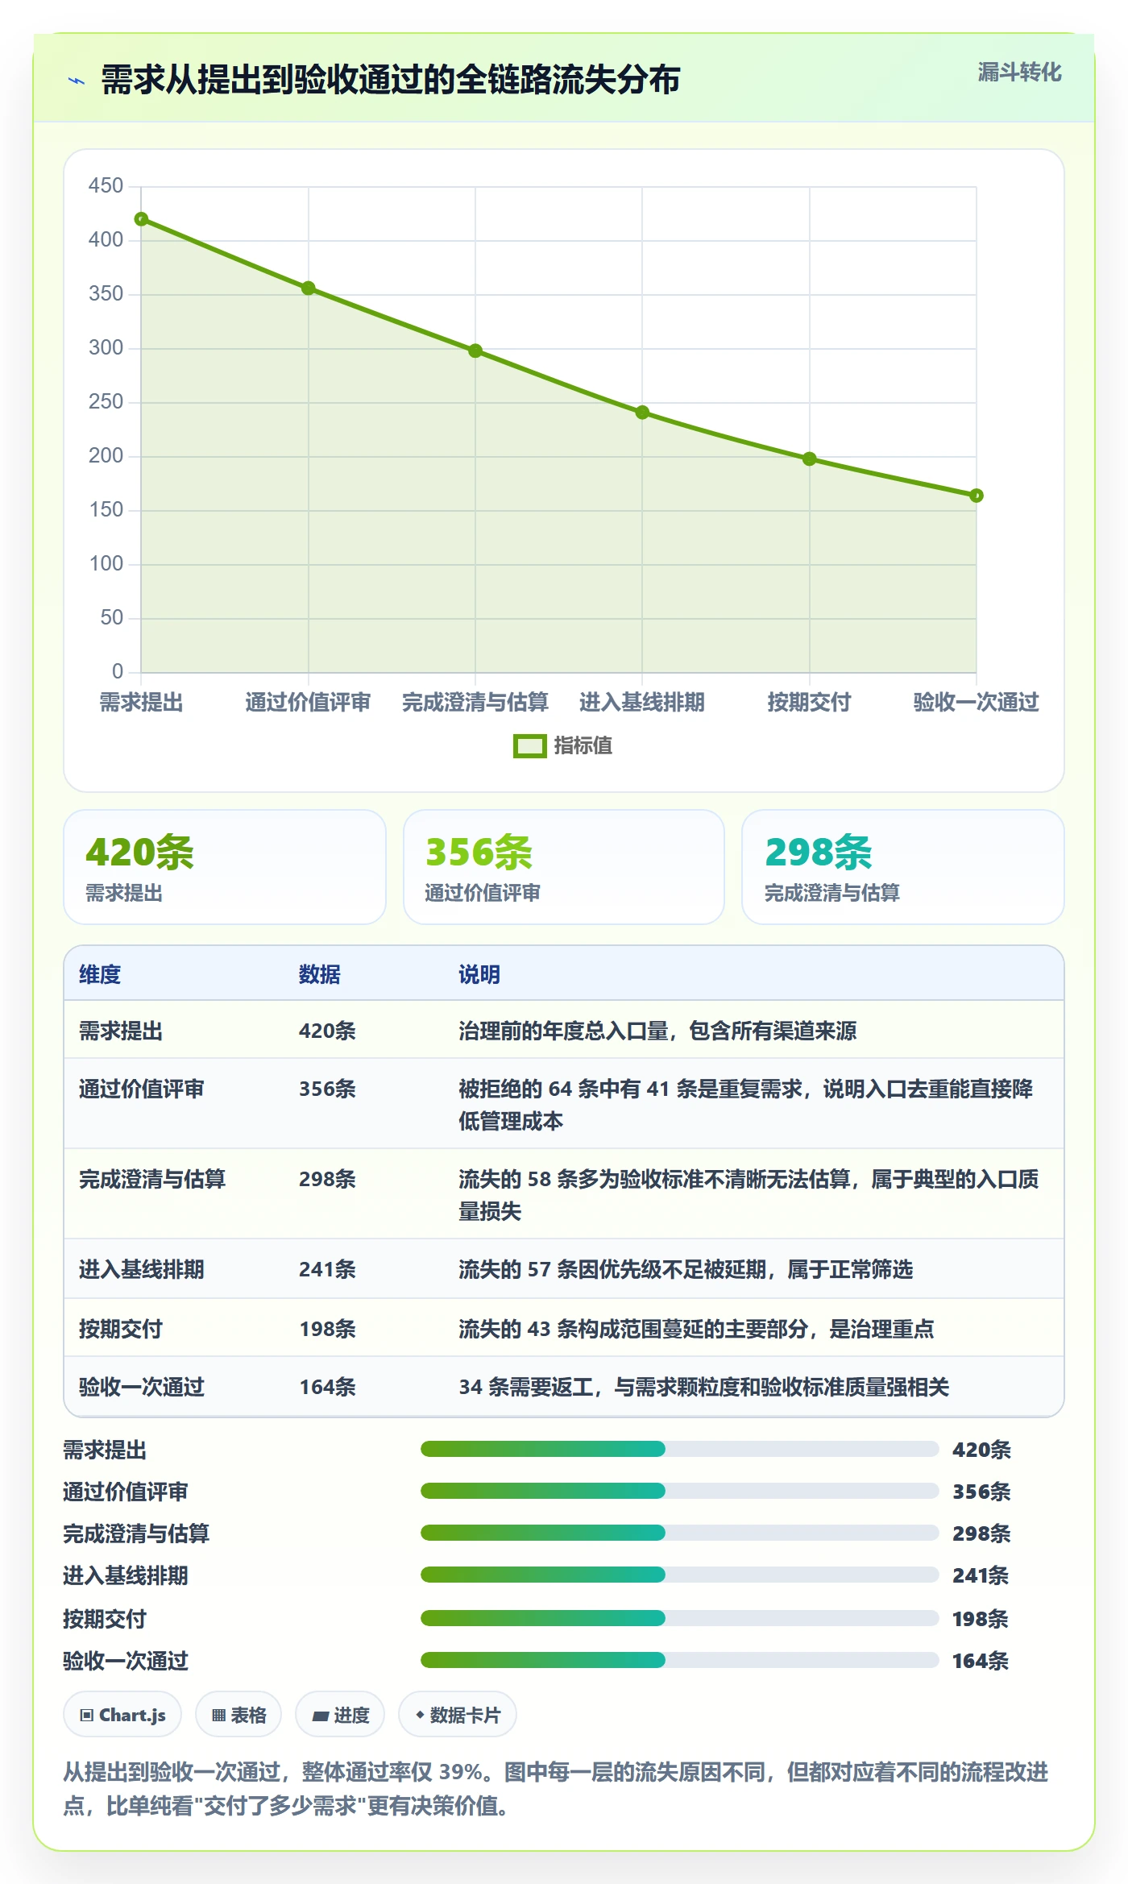Viewport: 1128px width, 1884px height.
Task: Click the summary paragraph mentioning 整体通过率仅 39%
Action: click(x=556, y=1789)
